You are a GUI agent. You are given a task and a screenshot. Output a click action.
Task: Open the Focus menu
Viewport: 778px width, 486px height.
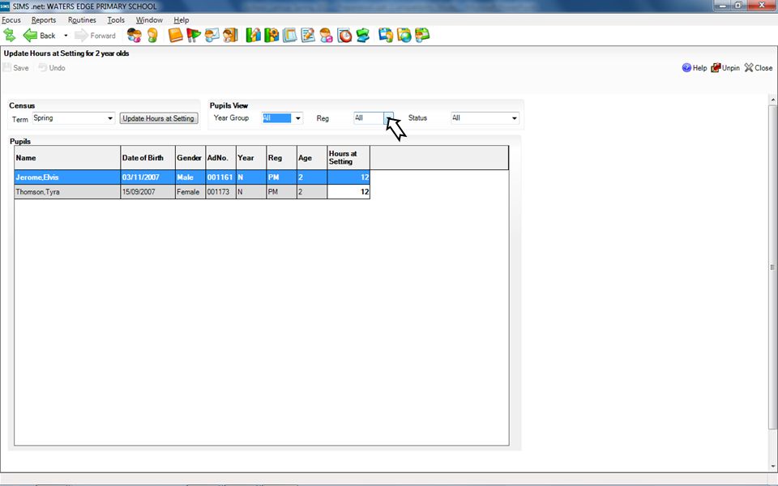[x=11, y=19]
